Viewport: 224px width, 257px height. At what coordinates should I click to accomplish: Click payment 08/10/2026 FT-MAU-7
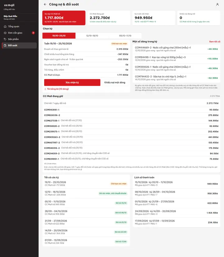(x=176, y=194)
